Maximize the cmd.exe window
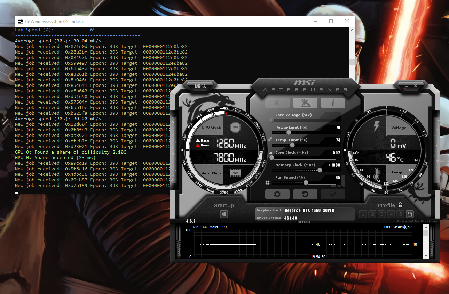The image size is (449, 294). pos(331,21)
